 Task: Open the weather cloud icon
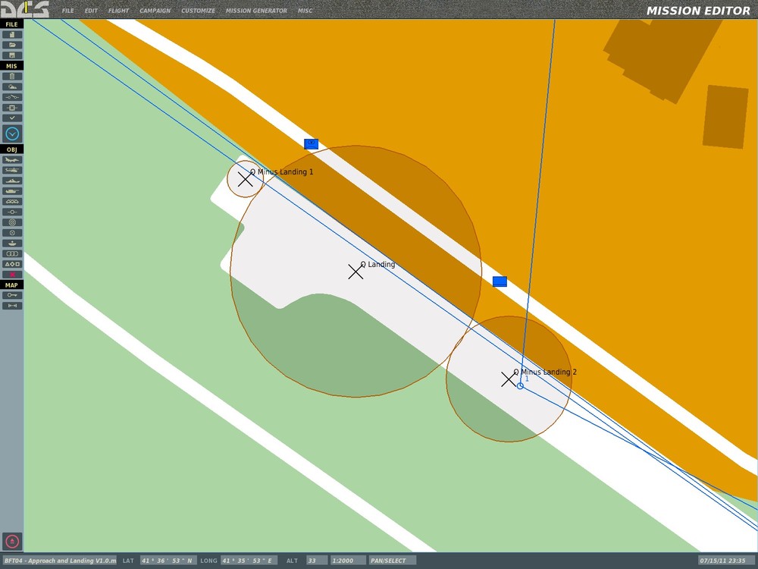click(x=12, y=86)
